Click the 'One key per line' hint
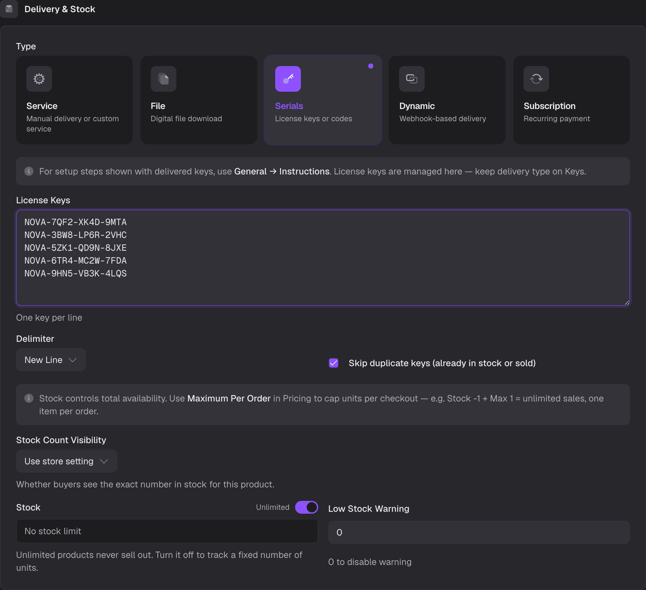Viewport: 646px width, 590px height. [49, 317]
